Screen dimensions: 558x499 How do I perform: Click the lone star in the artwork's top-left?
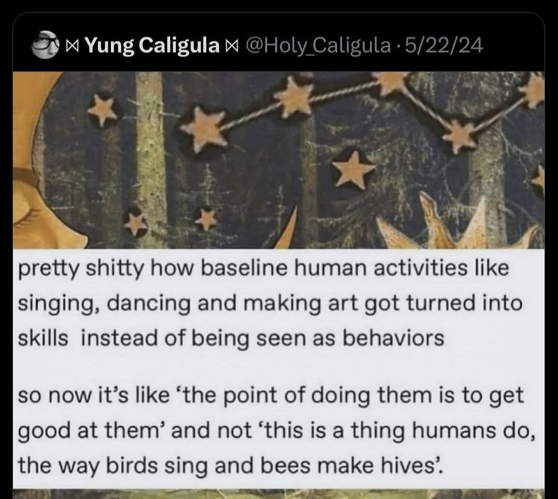102,109
